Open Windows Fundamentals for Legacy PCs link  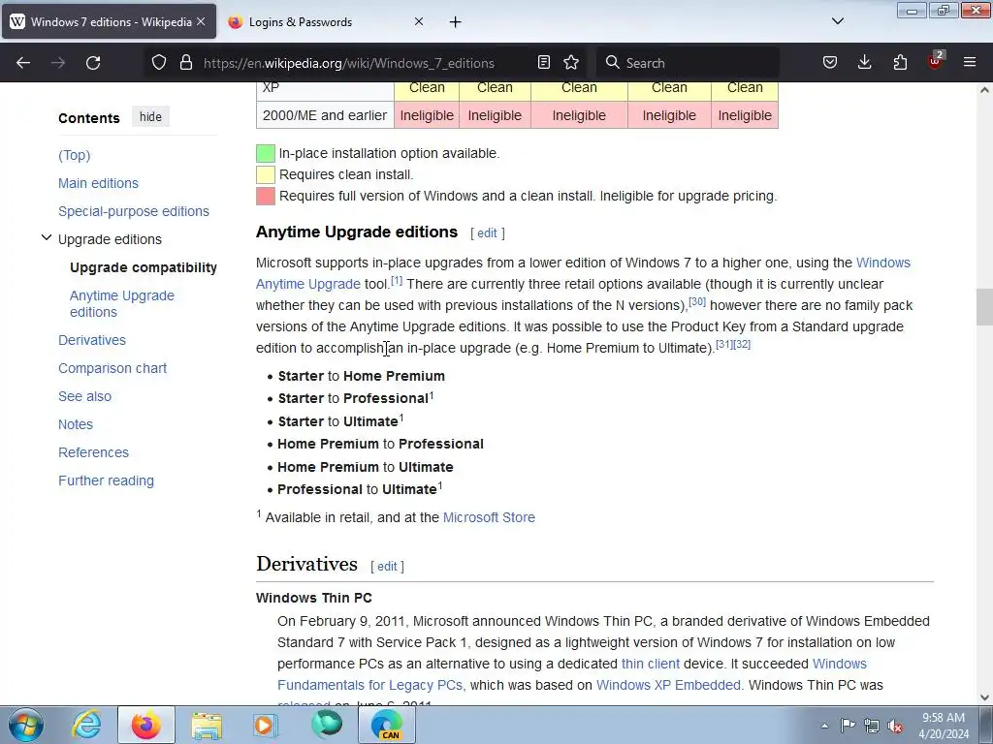pos(370,685)
